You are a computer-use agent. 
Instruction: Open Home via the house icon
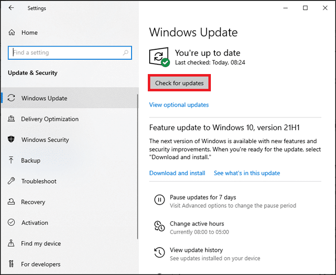(12, 33)
